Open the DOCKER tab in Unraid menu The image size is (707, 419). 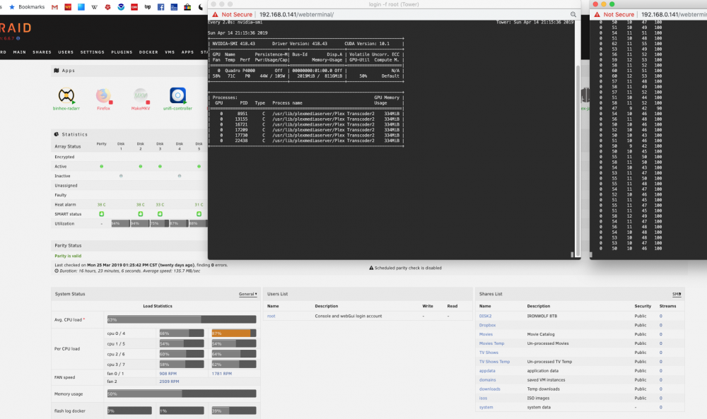(x=148, y=52)
